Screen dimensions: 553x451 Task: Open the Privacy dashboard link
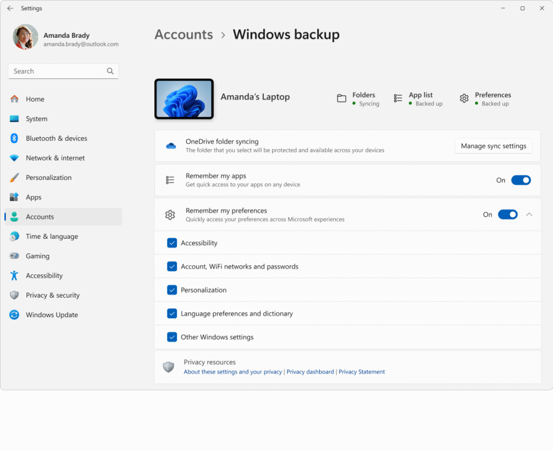click(310, 372)
